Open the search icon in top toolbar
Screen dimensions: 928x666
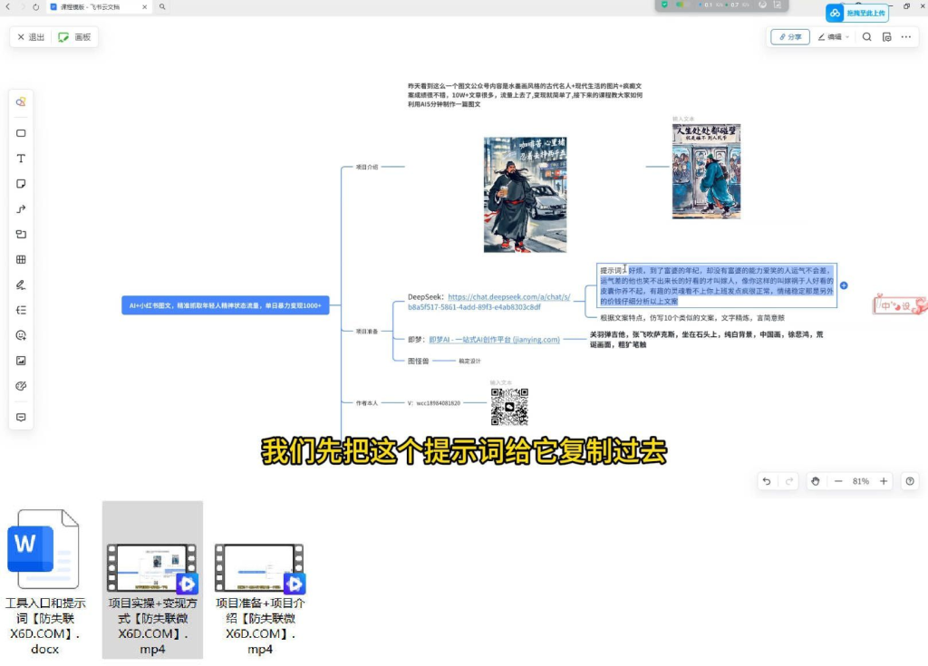coord(866,36)
